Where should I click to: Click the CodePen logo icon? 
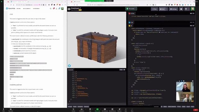click(69, 9)
